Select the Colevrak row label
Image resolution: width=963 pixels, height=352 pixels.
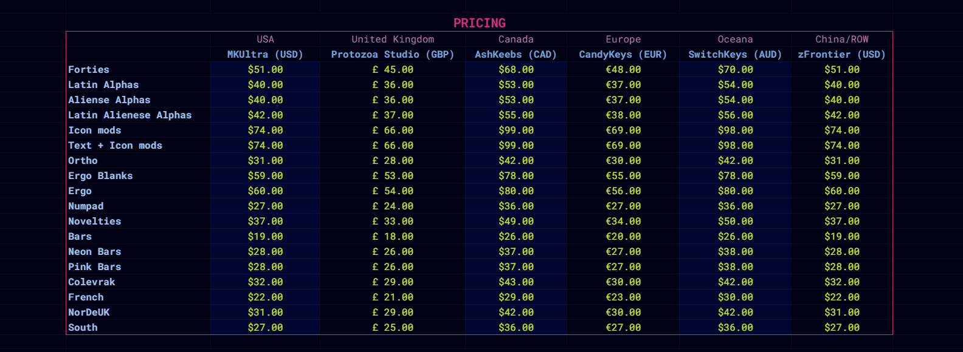91,282
